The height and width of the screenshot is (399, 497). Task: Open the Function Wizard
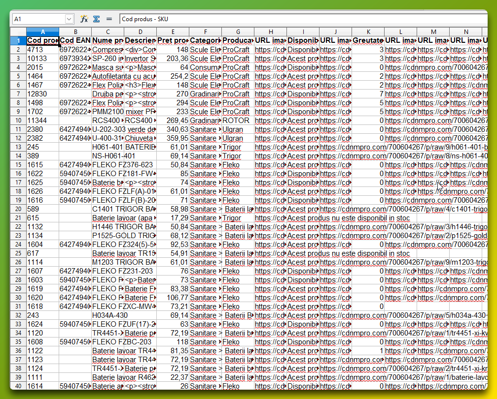click(84, 19)
